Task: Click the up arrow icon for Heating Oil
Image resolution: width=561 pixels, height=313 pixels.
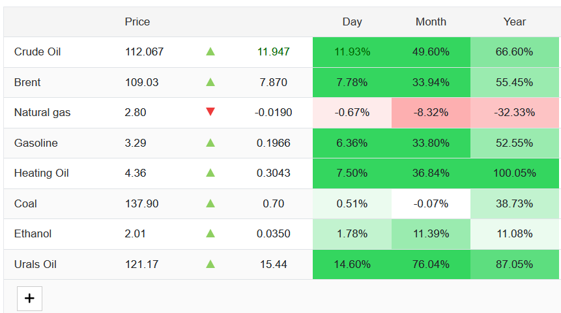Action: tap(210, 173)
